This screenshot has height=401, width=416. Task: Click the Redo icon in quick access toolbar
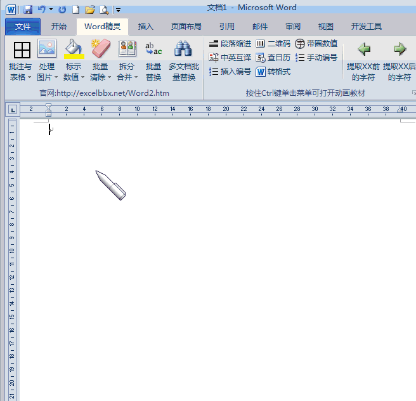[62, 10]
